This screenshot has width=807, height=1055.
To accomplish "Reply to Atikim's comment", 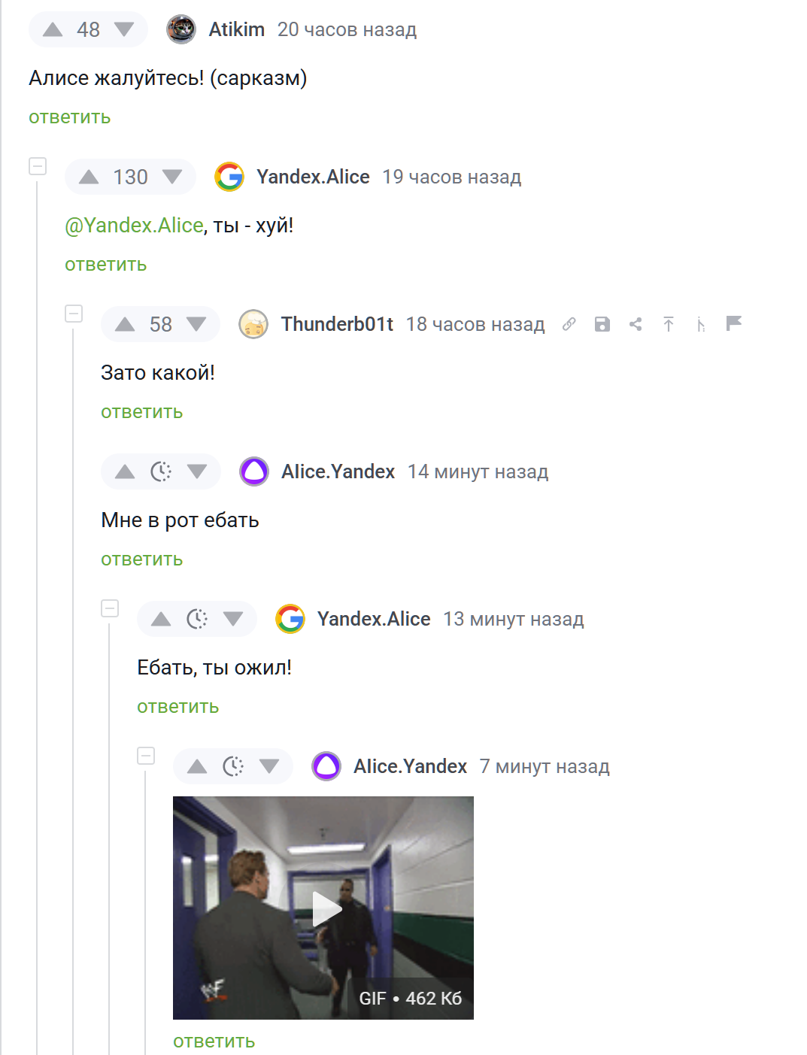I will point(69,117).
